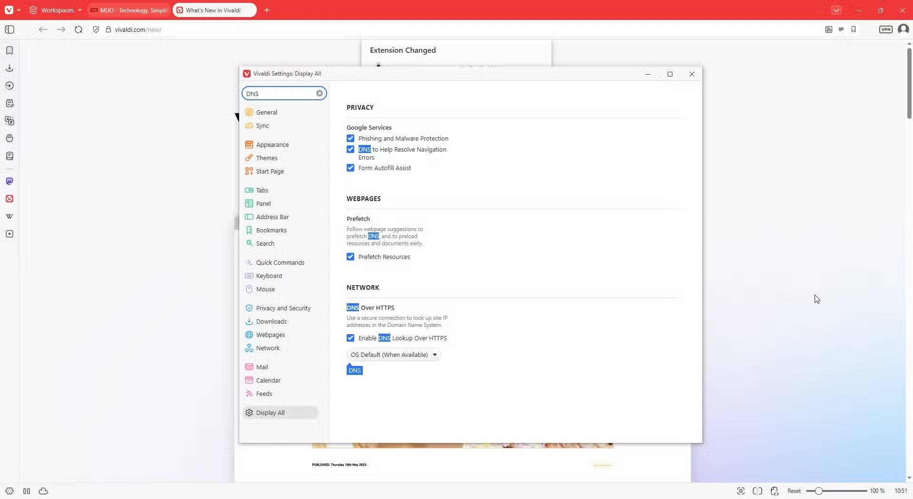Reload the current page

tap(78, 29)
